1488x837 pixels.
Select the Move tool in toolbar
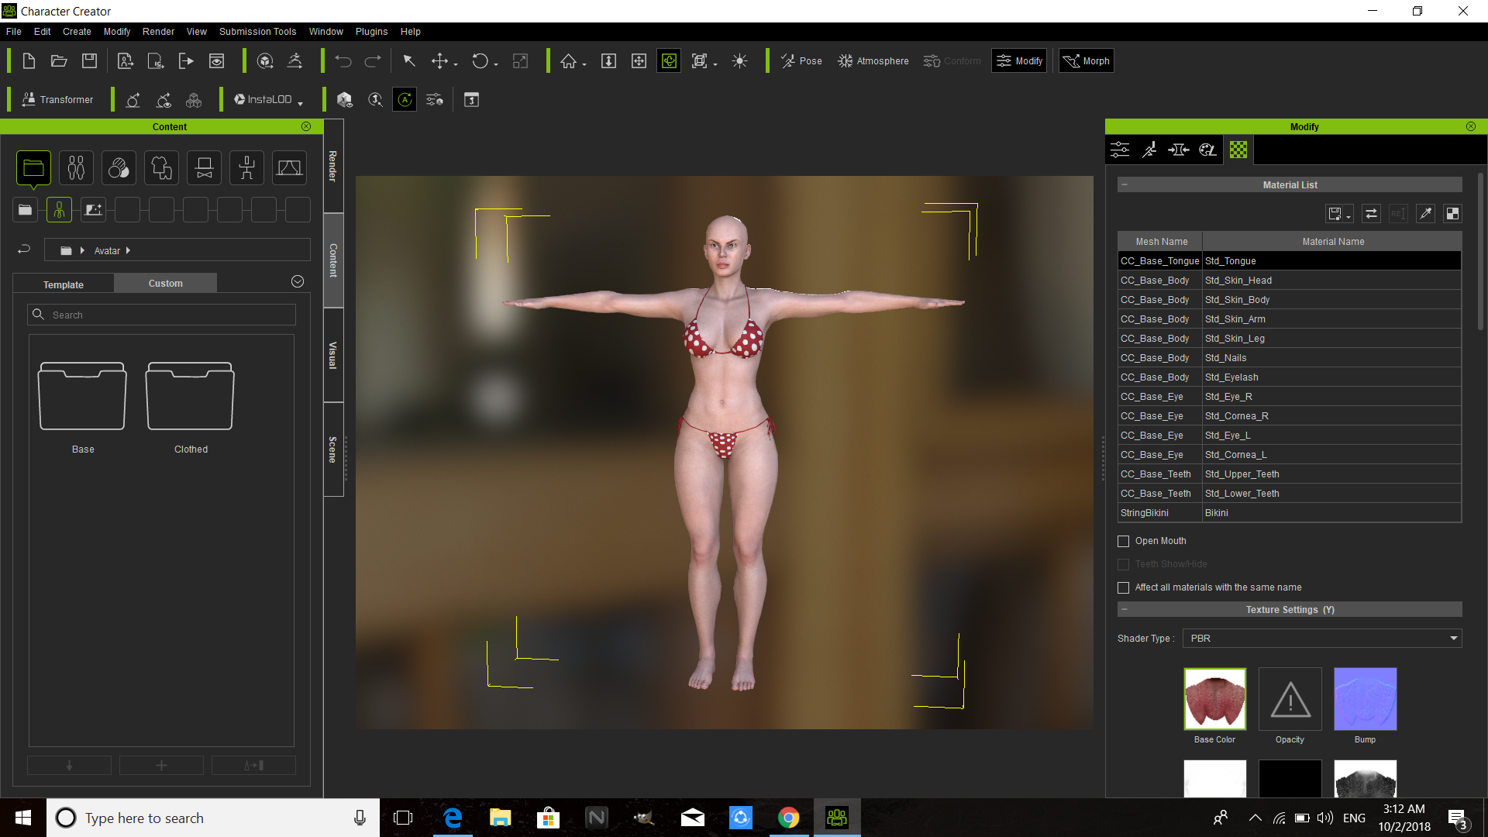439,61
